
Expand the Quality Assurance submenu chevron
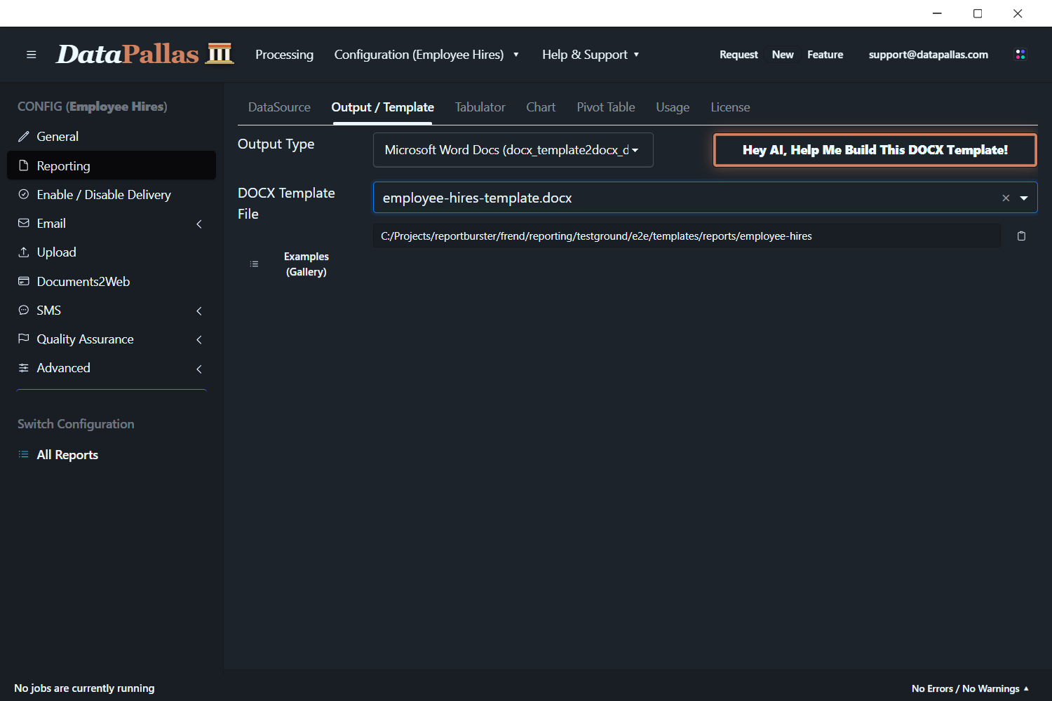tap(199, 339)
